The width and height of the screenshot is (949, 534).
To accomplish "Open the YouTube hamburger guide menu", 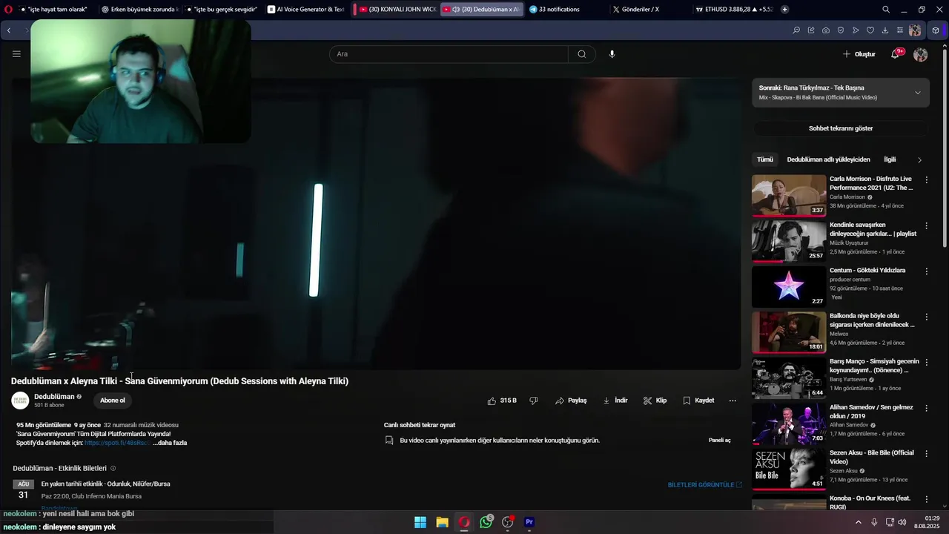I will coord(16,54).
